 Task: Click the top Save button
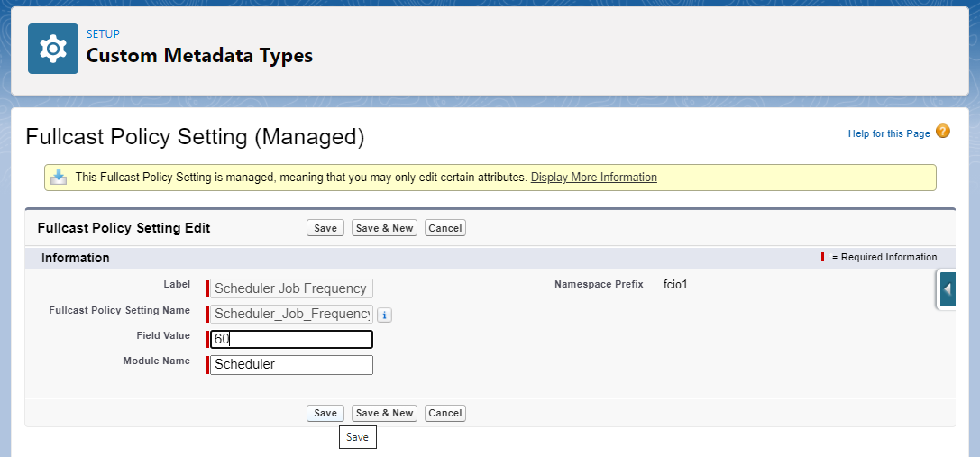point(325,228)
